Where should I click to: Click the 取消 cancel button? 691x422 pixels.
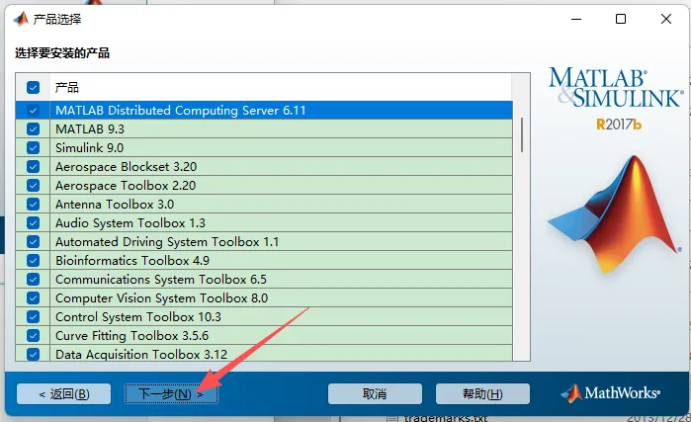tap(375, 393)
